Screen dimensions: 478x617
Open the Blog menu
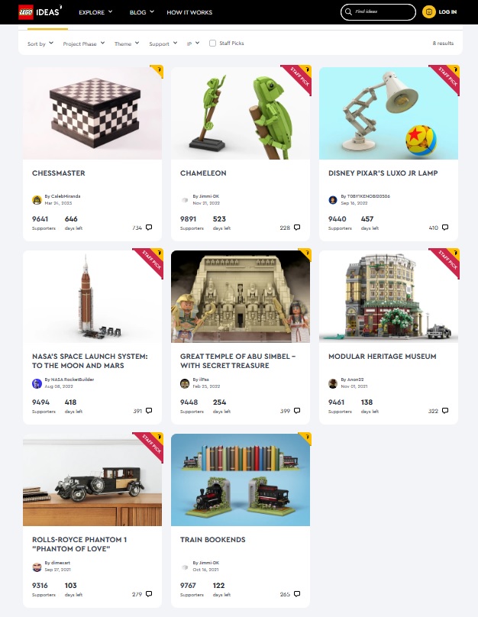[x=141, y=12]
